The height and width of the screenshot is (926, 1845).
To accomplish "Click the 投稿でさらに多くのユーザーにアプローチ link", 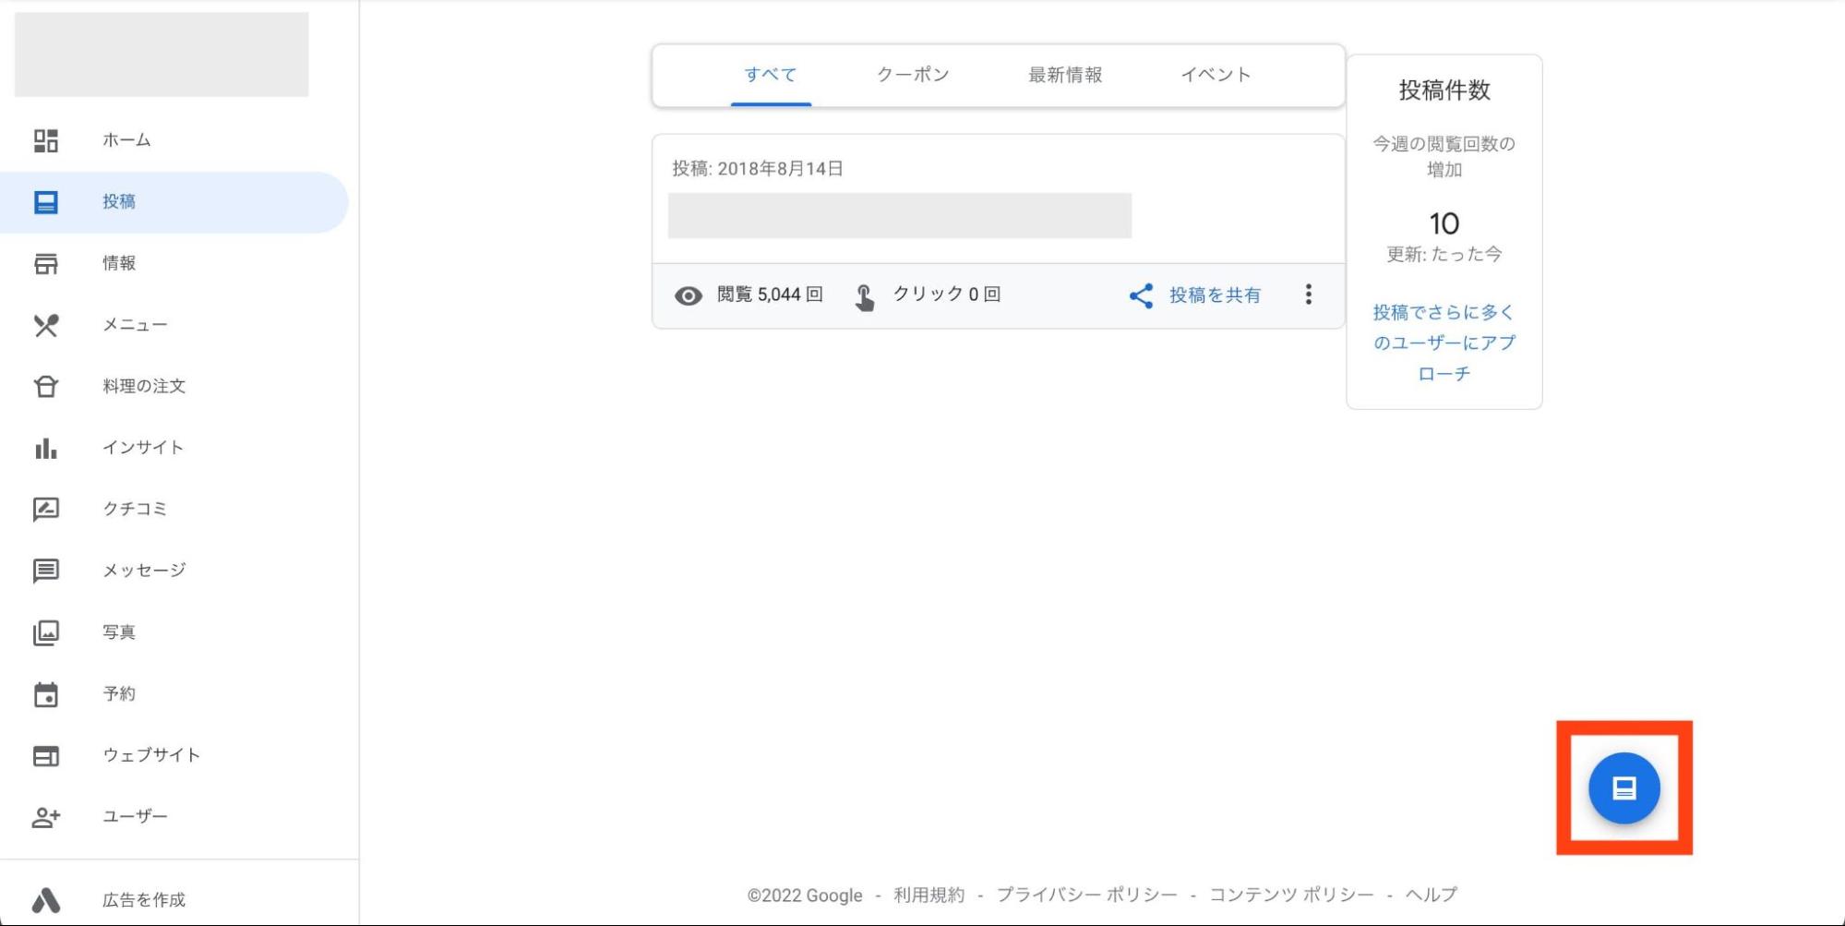I will [1444, 343].
